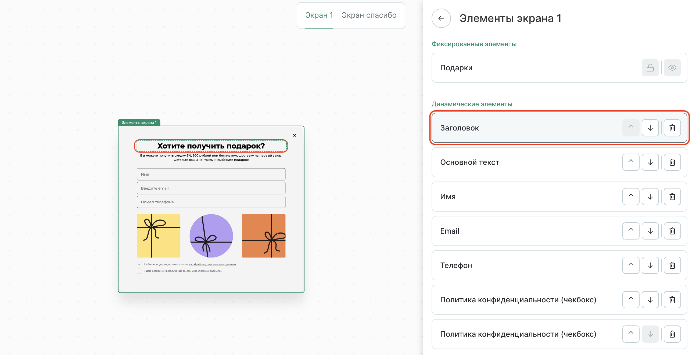Select the yellow gift box image
This screenshot has height=355, width=696.
click(158, 236)
